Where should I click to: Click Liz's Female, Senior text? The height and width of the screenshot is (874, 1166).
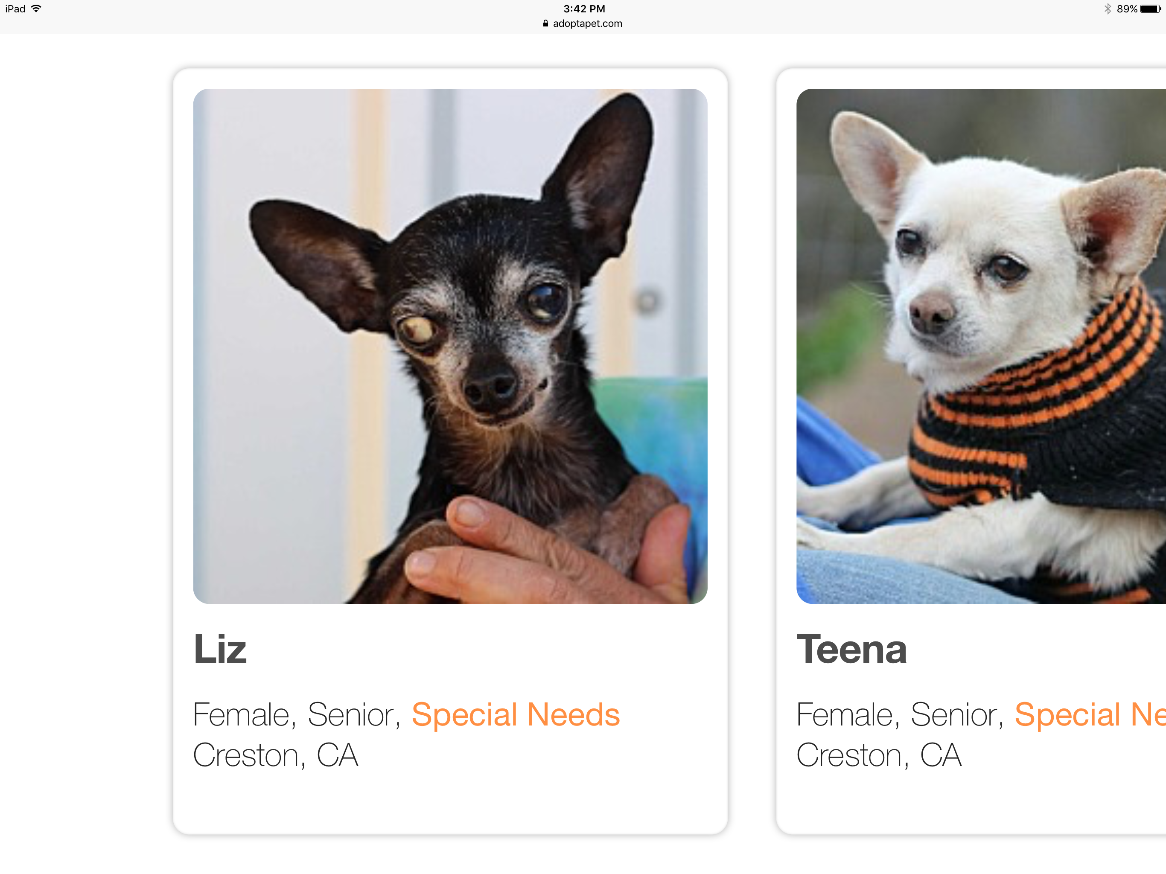pyautogui.click(x=297, y=715)
